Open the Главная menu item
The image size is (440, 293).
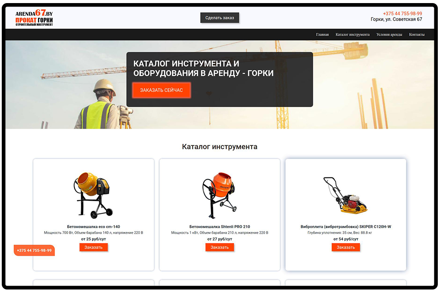(x=322, y=35)
